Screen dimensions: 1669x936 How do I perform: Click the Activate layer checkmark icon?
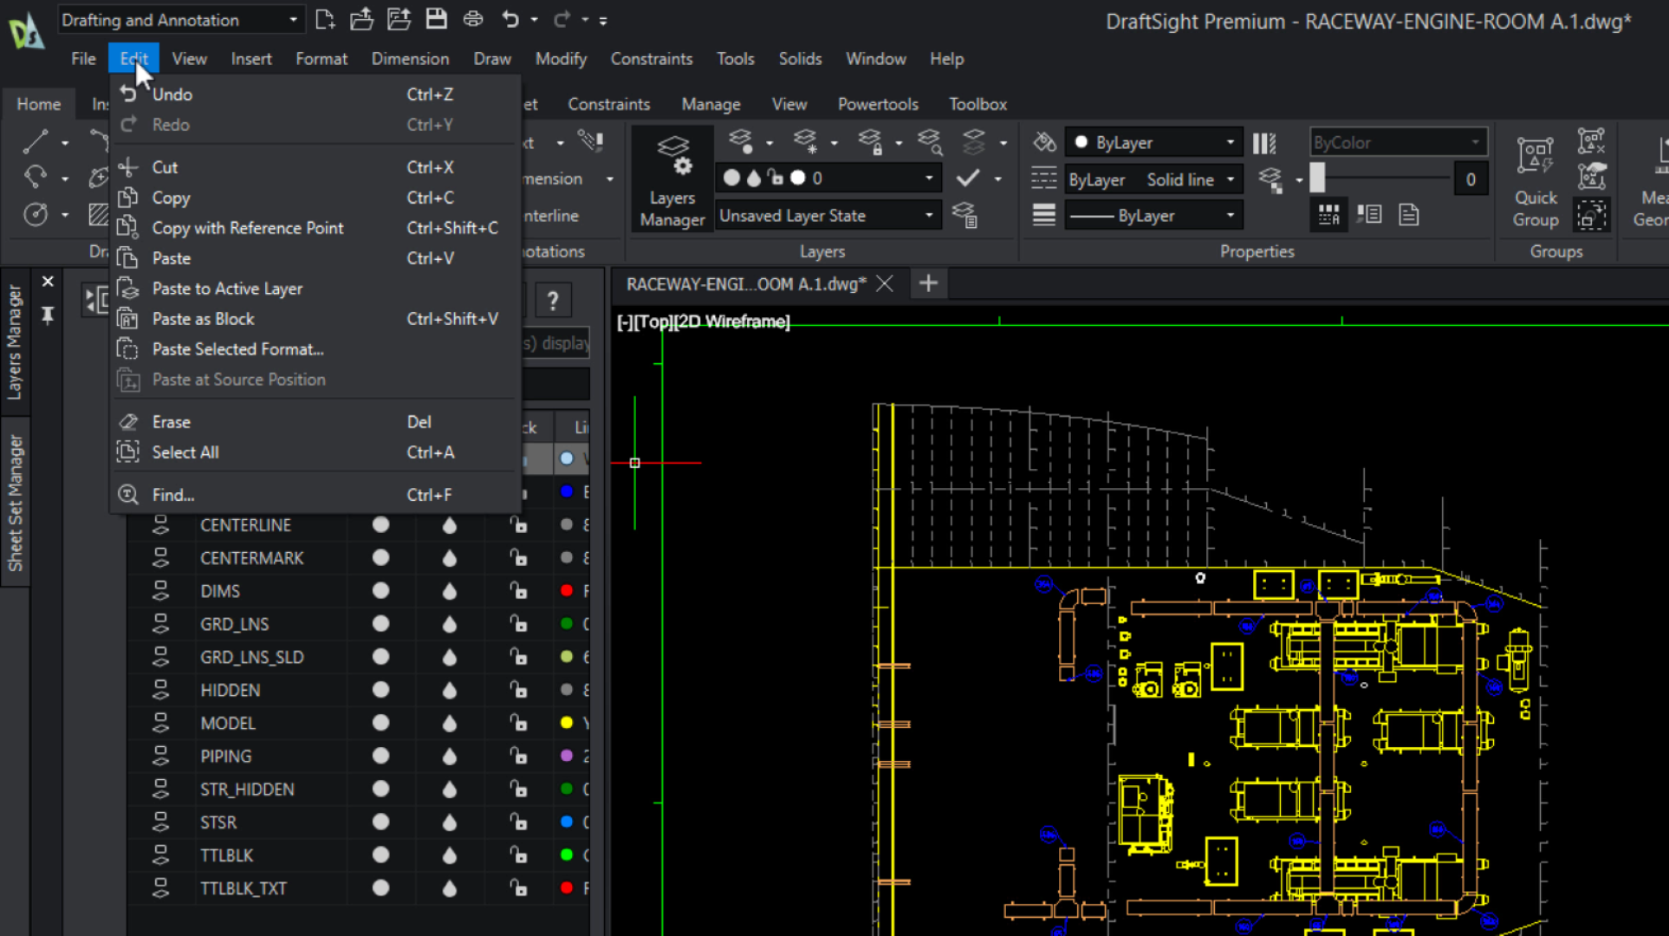pyautogui.click(x=968, y=179)
